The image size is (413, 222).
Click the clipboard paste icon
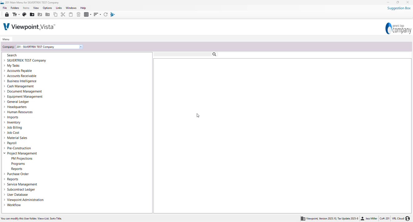(71, 14)
